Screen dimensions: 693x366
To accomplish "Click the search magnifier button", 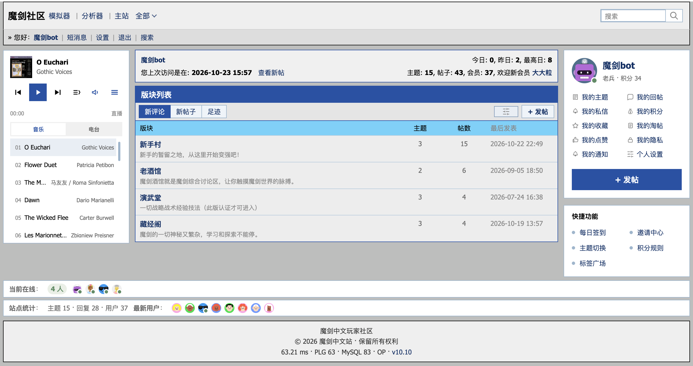I will click(x=674, y=16).
